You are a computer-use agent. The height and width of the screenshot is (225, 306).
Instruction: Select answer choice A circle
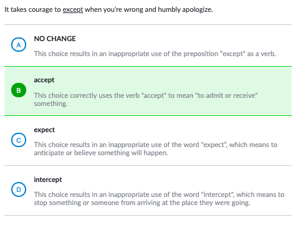tap(19, 45)
